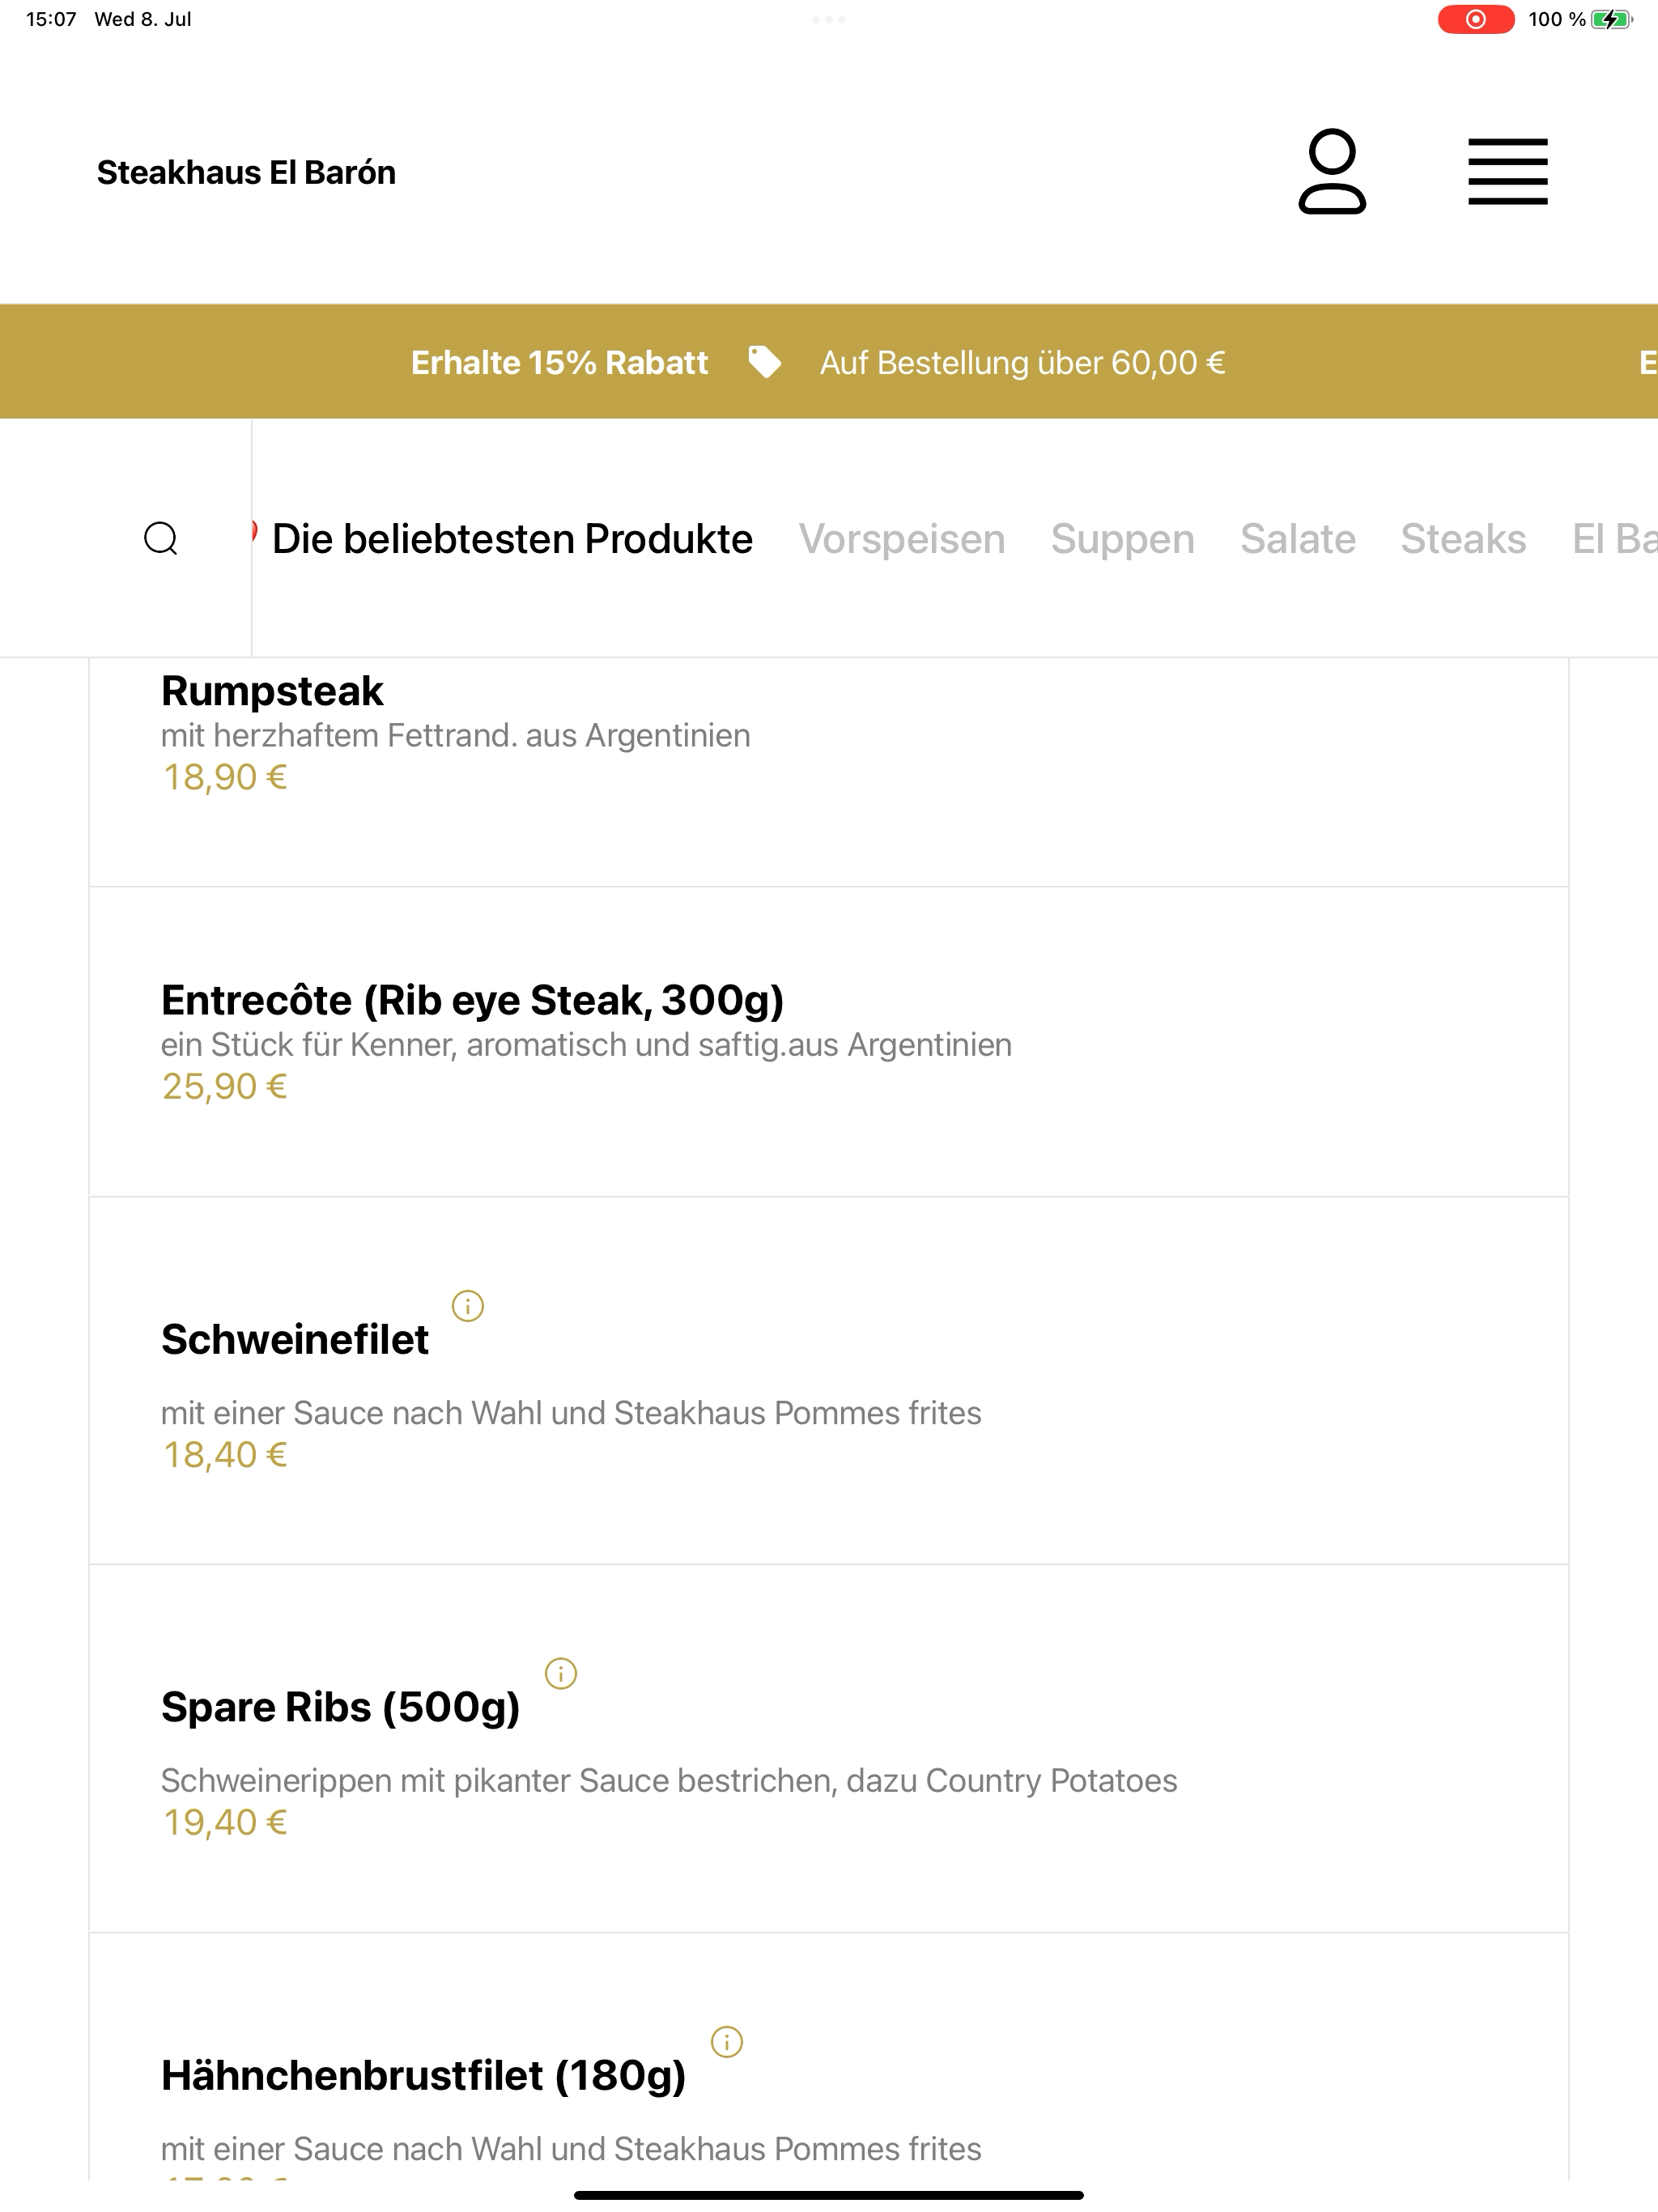
Task: Show info icon for Schweinefilet
Action: click(x=468, y=1306)
